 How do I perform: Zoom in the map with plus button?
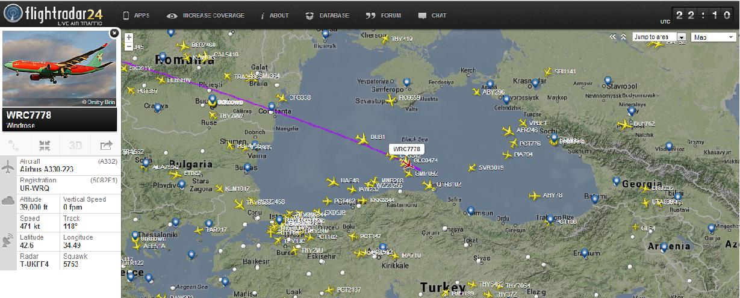(129, 37)
